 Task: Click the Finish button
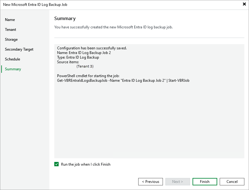(x=205, y=181)
